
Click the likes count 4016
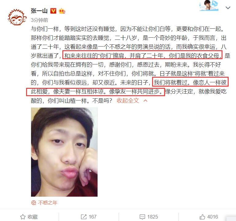tap(213, 217)
